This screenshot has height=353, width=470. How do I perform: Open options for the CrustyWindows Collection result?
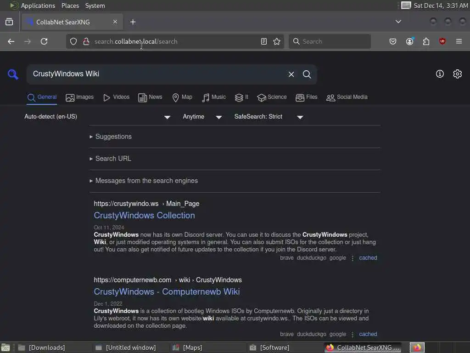(x=352, y=258)
